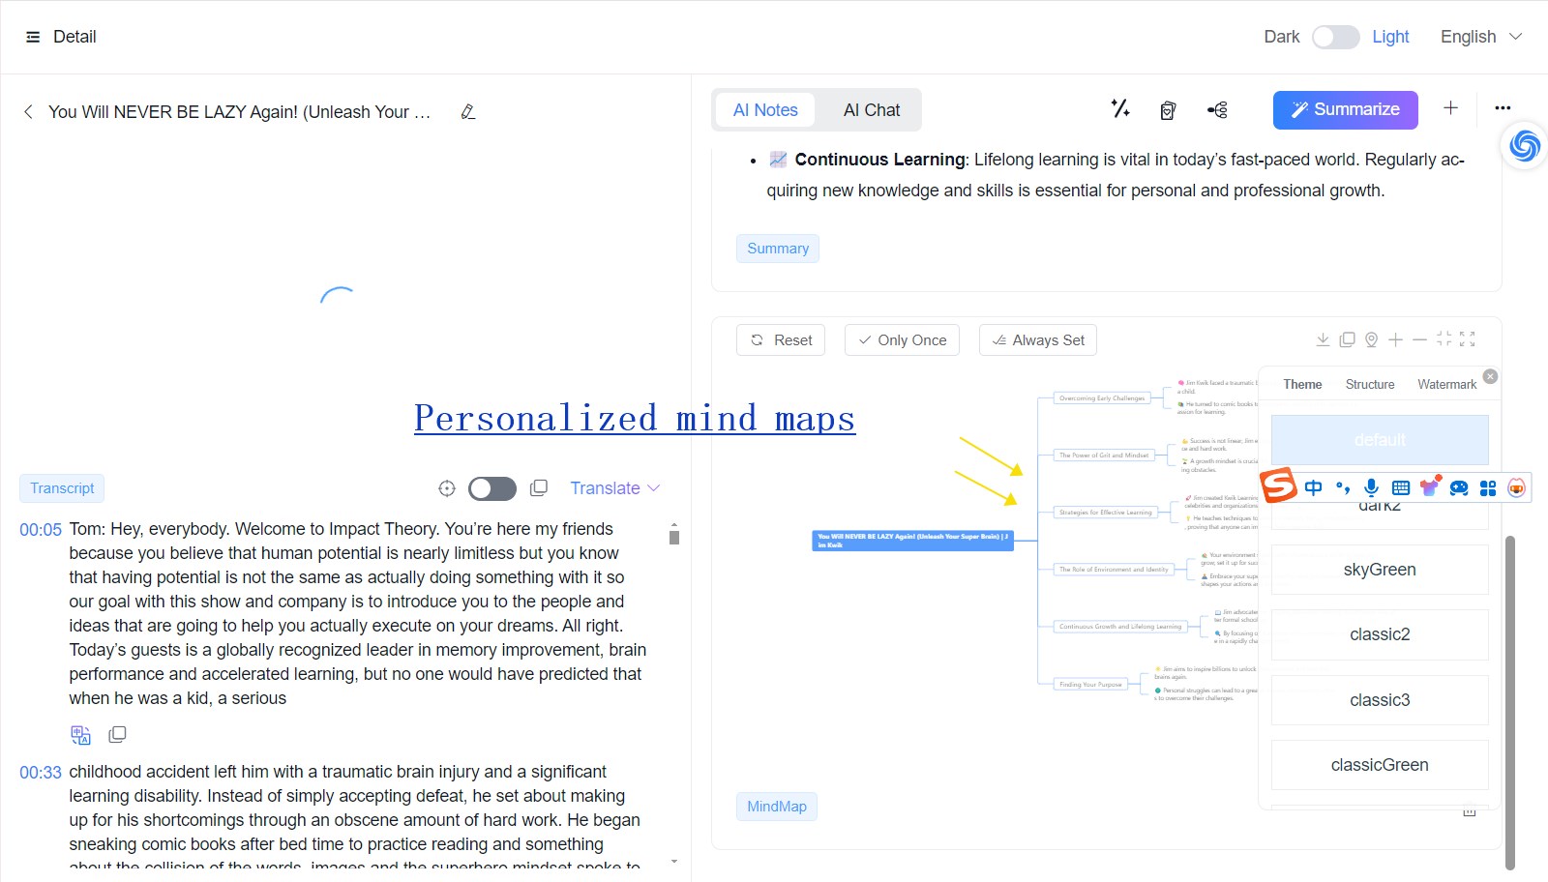Switch to the AI Chat tab
The height and width of the screenshot is (882, 1548).
point(869,109)
